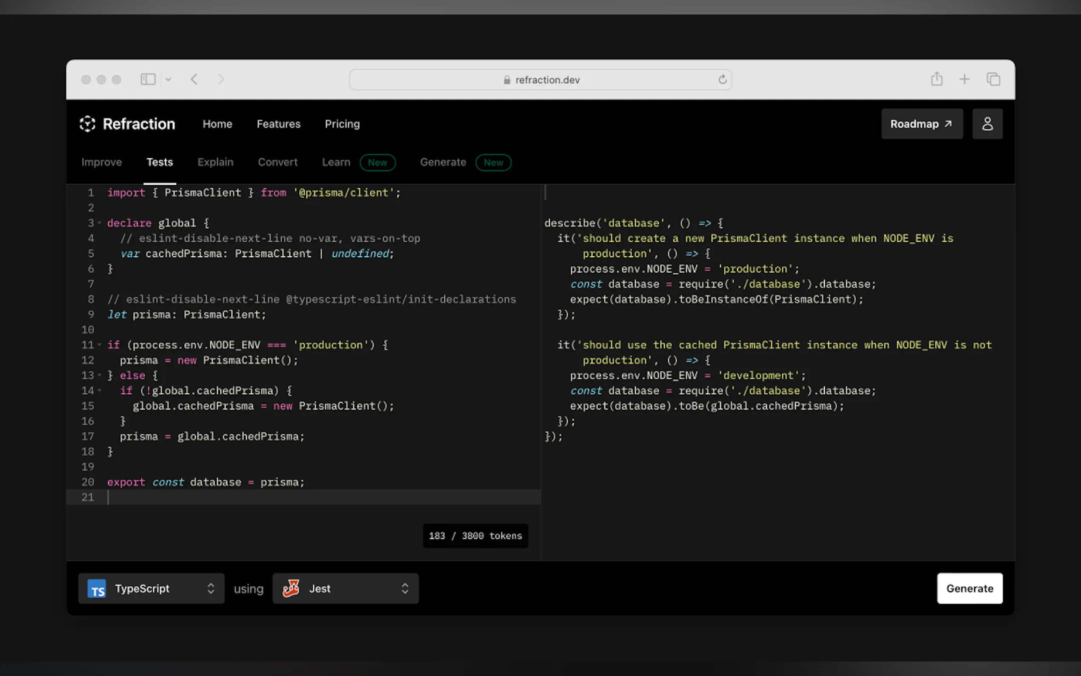The width and height of the screenshot is (1081, 676).
Task: Open the Jest framework dropdown
Action: 346,588
